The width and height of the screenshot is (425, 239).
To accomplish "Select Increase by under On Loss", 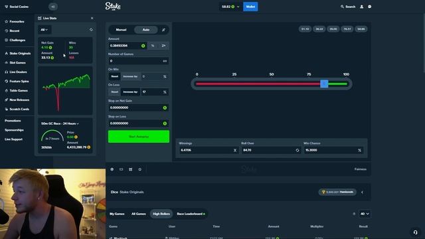I will pyautogui.click(x=130, y=92).
